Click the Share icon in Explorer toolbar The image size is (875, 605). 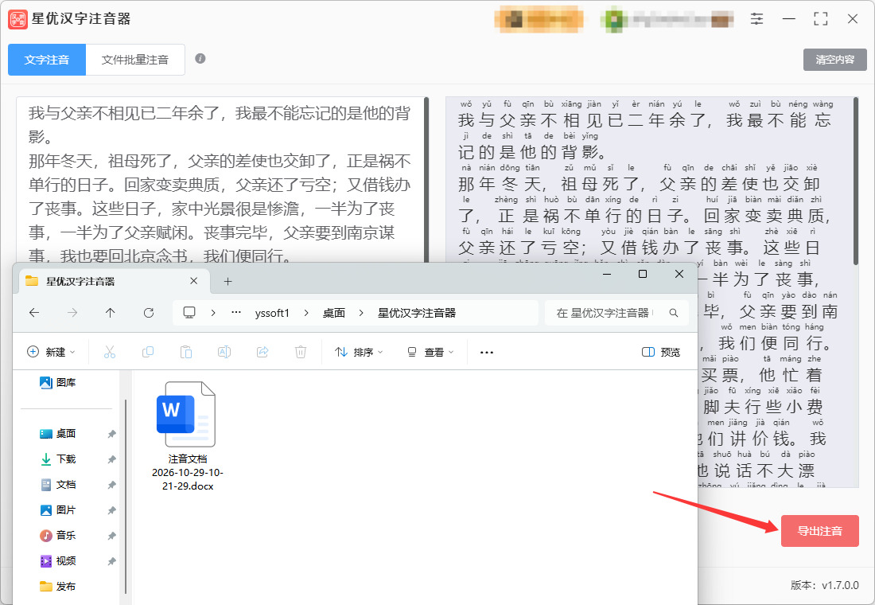(x=262, y=352)
